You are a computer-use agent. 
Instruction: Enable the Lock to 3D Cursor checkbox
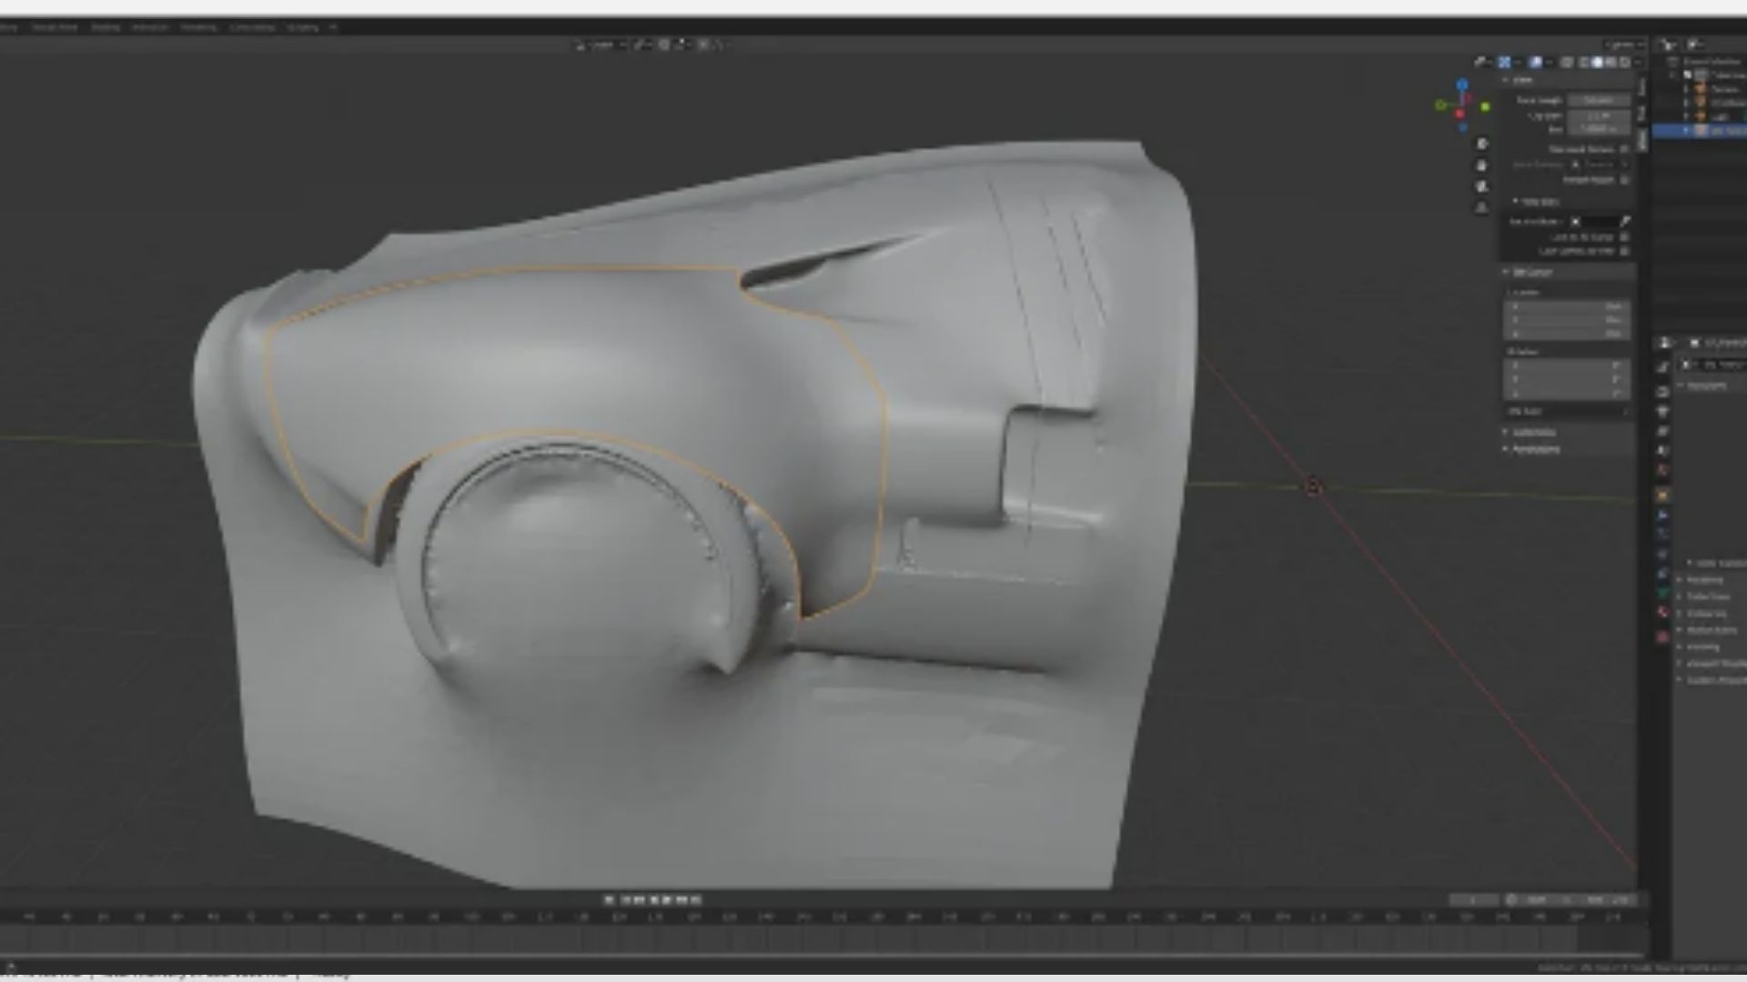point(1625,236)
